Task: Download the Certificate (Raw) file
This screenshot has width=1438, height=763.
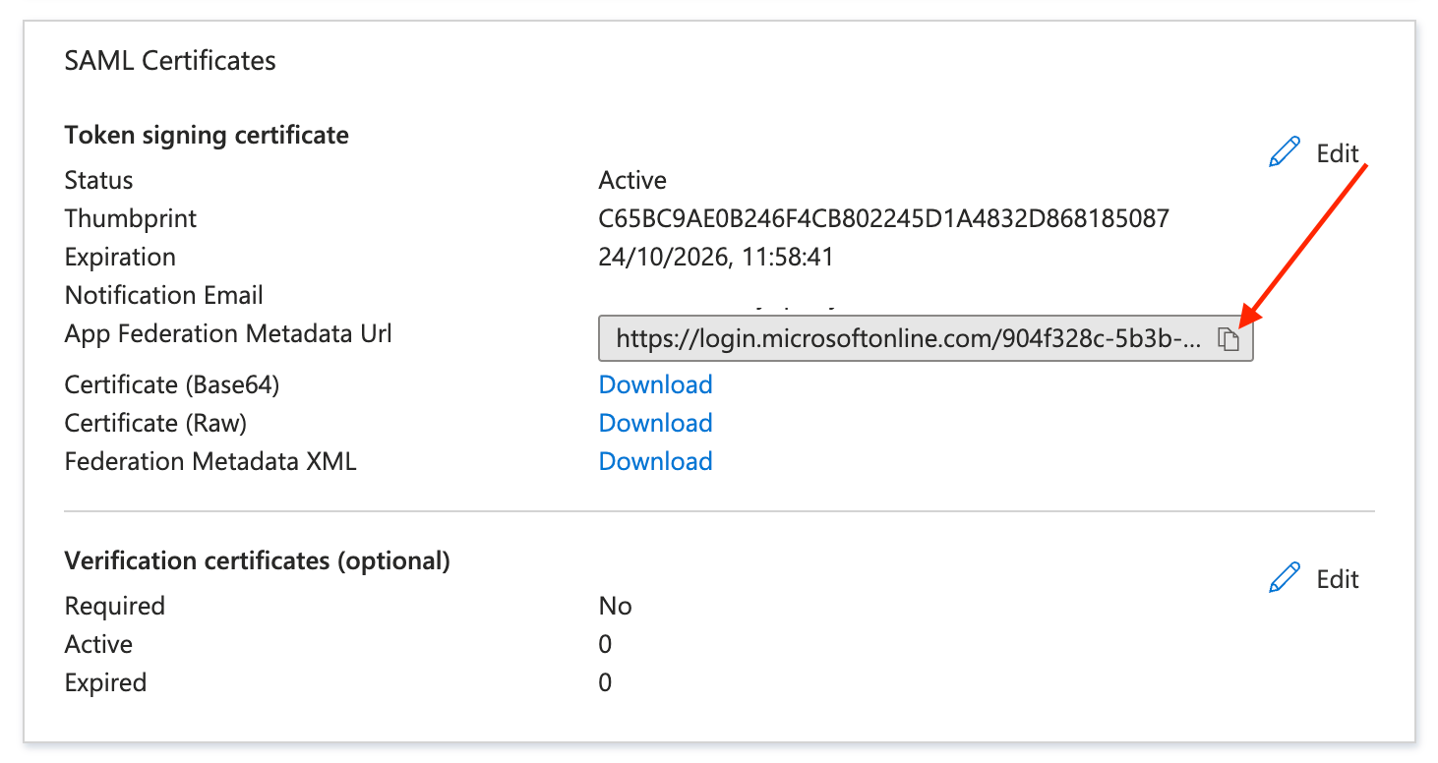Action: [x=655, y=423]
